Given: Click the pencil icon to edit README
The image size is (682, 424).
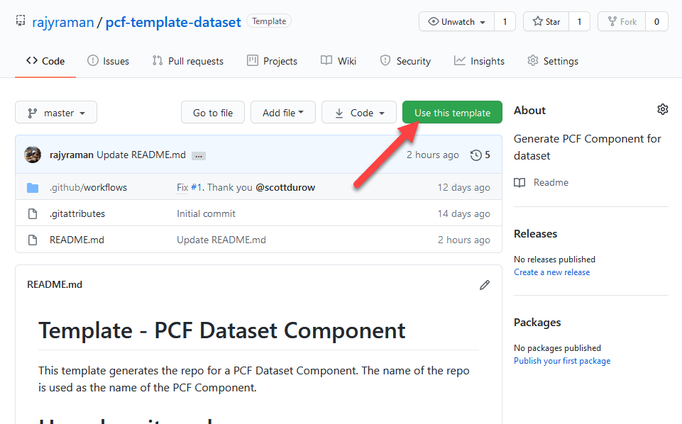Looking at the screenshot, I should (485, 285).
